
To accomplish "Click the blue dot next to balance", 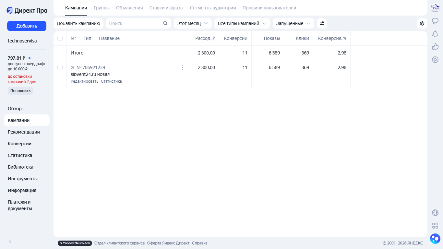I will coord(30,58).
